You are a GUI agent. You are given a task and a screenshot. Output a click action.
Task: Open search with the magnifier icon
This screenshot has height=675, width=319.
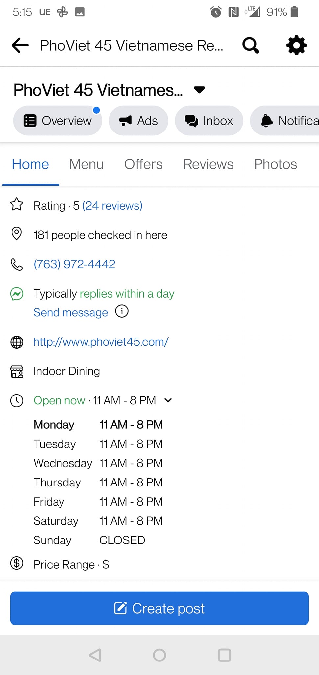[251, 45]
